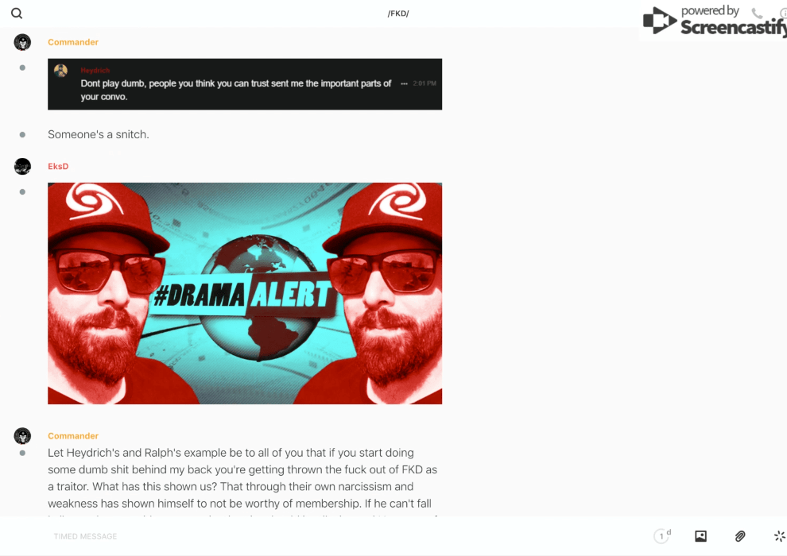Screen dimensions: 787x556
Task: Open the lower Commander avatar by the long message
Action: (x=22, y=436)
